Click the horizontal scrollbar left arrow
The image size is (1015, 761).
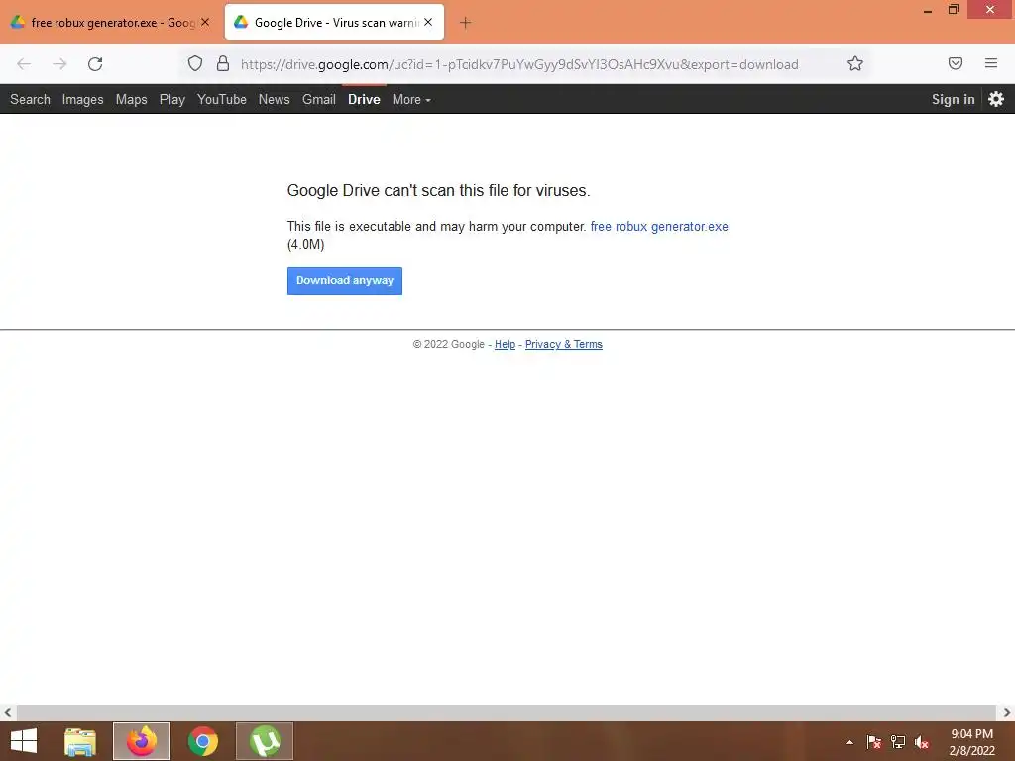click(x=8, y=713)
